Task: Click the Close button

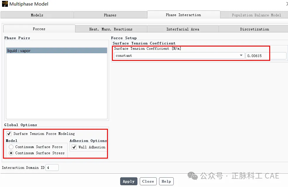Action: (148, 181)
